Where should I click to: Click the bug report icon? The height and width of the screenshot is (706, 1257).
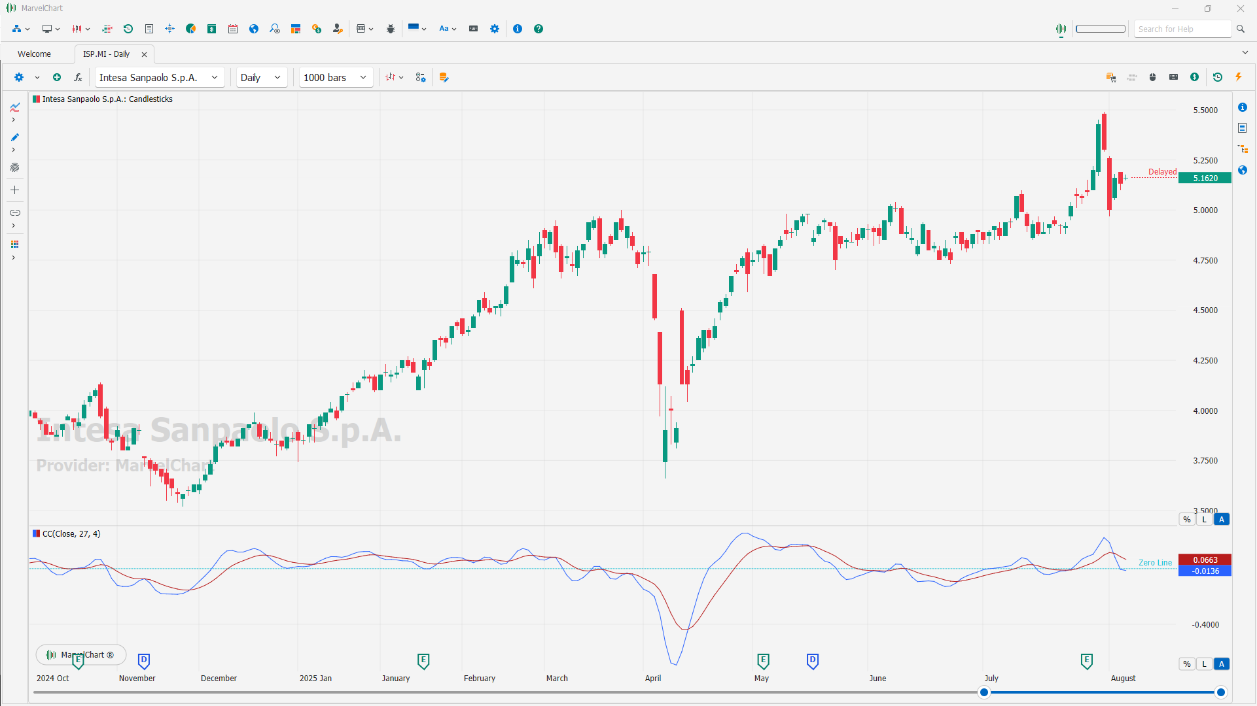391,29
